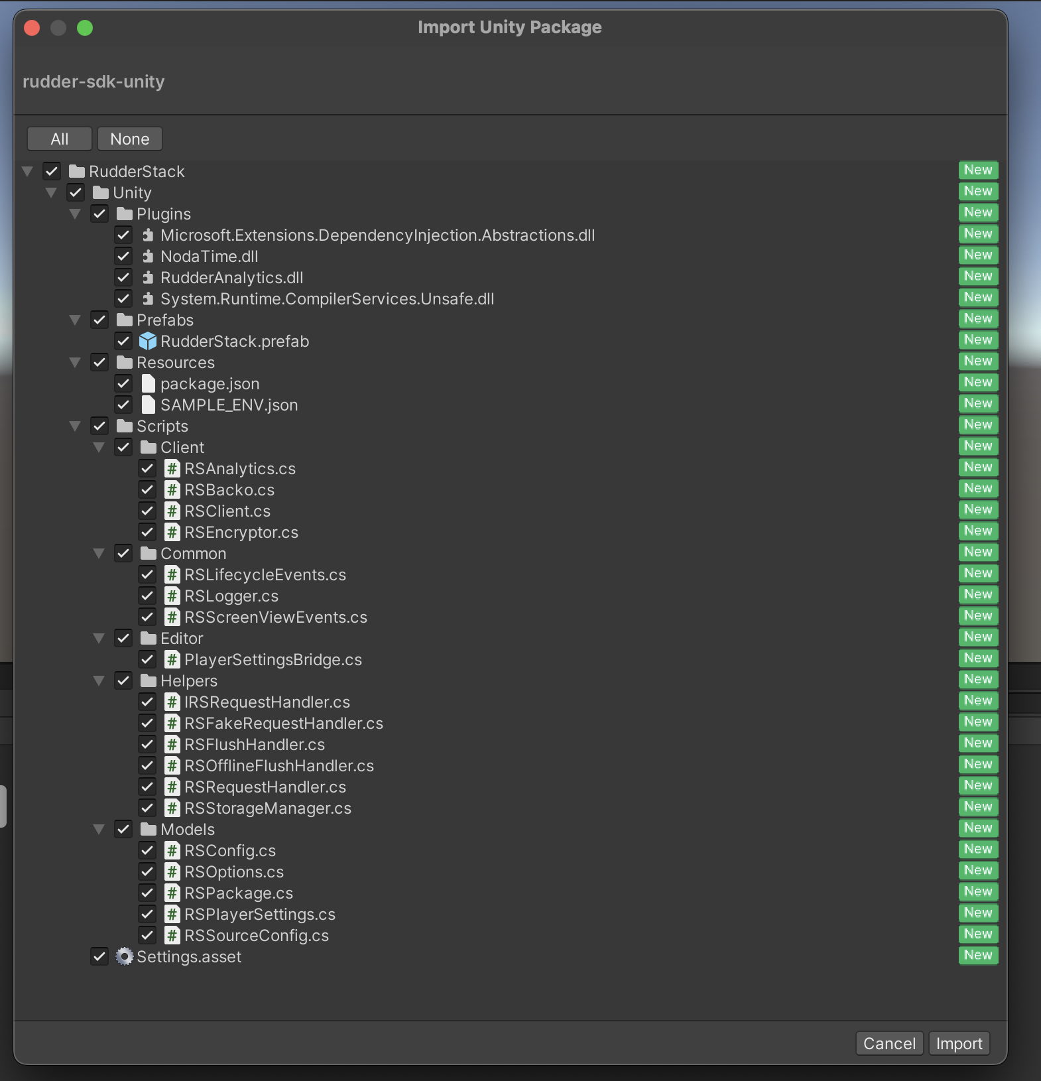The image size is (1041, 1081).
Task: Click the Microsoft.Extensions.DependencyInjection.Abstractions.dll plugin icon
Action: (148, 235)
